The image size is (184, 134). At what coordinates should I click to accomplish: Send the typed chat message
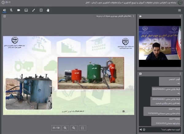pos(141,130)
